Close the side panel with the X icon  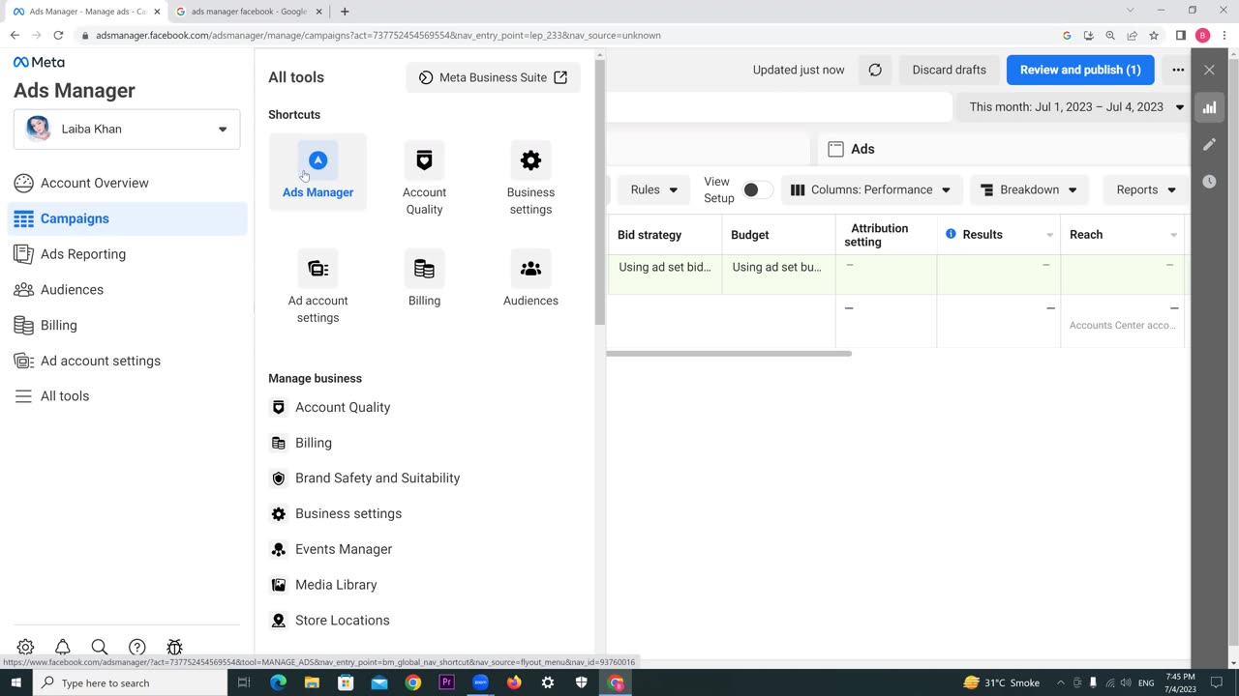point(1209,70)
